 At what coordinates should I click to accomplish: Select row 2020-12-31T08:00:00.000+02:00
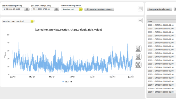161,29
